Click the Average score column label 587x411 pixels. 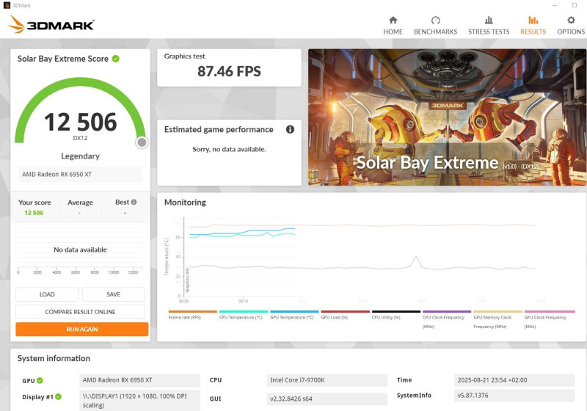coord(80,203)
